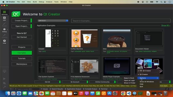Open the Projects page
This screenshot has width=173, height=97.
(22, 47)
